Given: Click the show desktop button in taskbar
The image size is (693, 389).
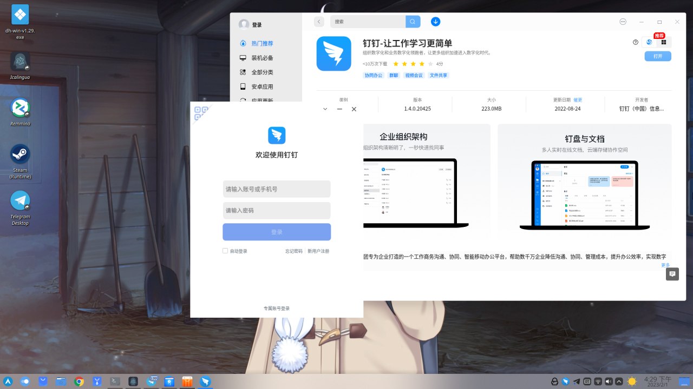Looking at the screenshot, I should tap(684, 381).
